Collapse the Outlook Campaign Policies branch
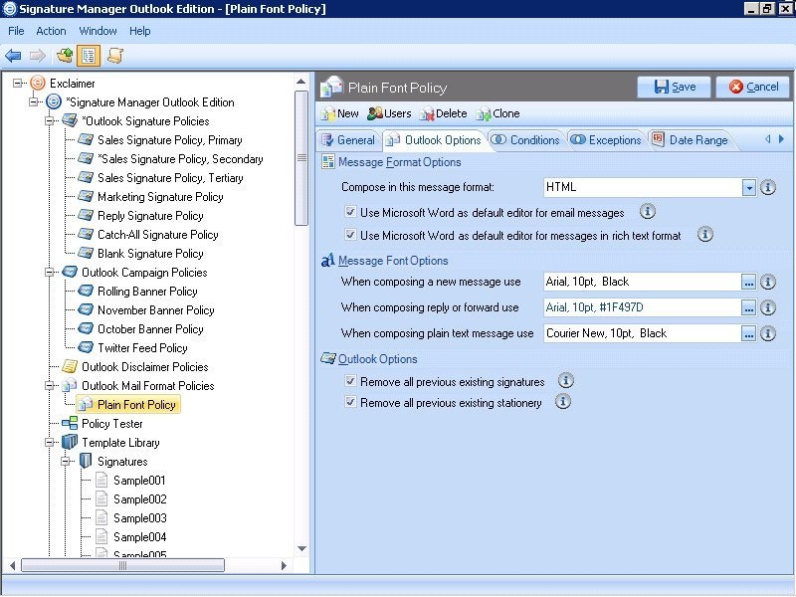Image resolution: width=796 pixels, height=597 pixels. 49,272
